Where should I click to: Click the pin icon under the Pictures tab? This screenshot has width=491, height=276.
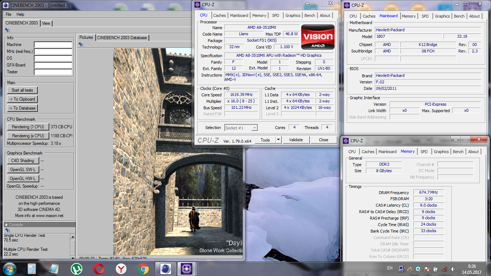[x=81, y=44]
